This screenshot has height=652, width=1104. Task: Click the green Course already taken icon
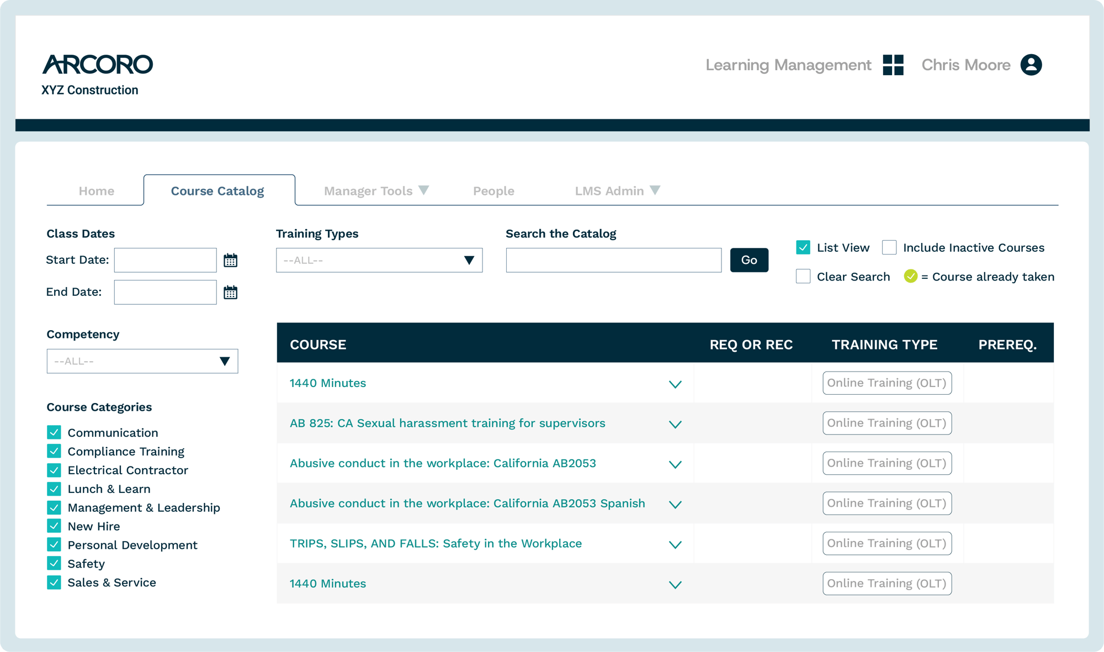[911, 276]
